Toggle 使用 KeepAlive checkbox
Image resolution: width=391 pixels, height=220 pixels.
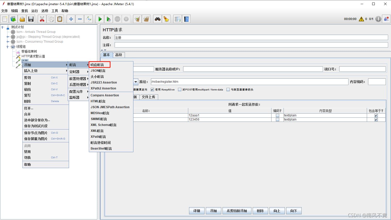tap(152, 90)
